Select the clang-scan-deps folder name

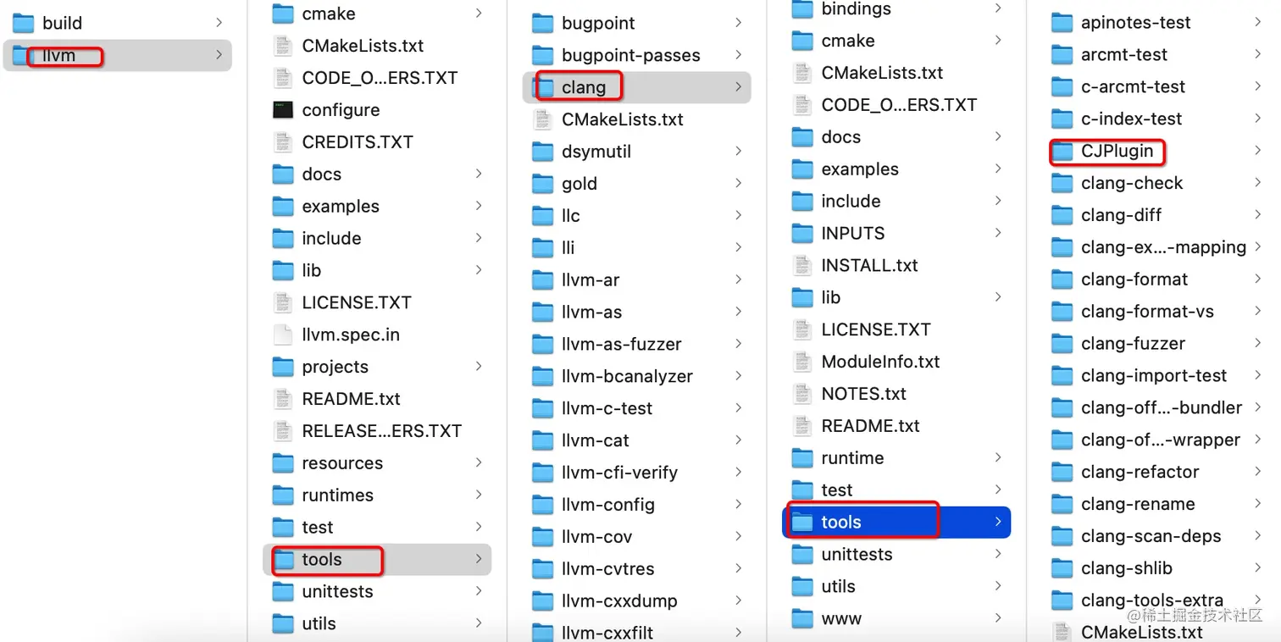(1151, 536)
